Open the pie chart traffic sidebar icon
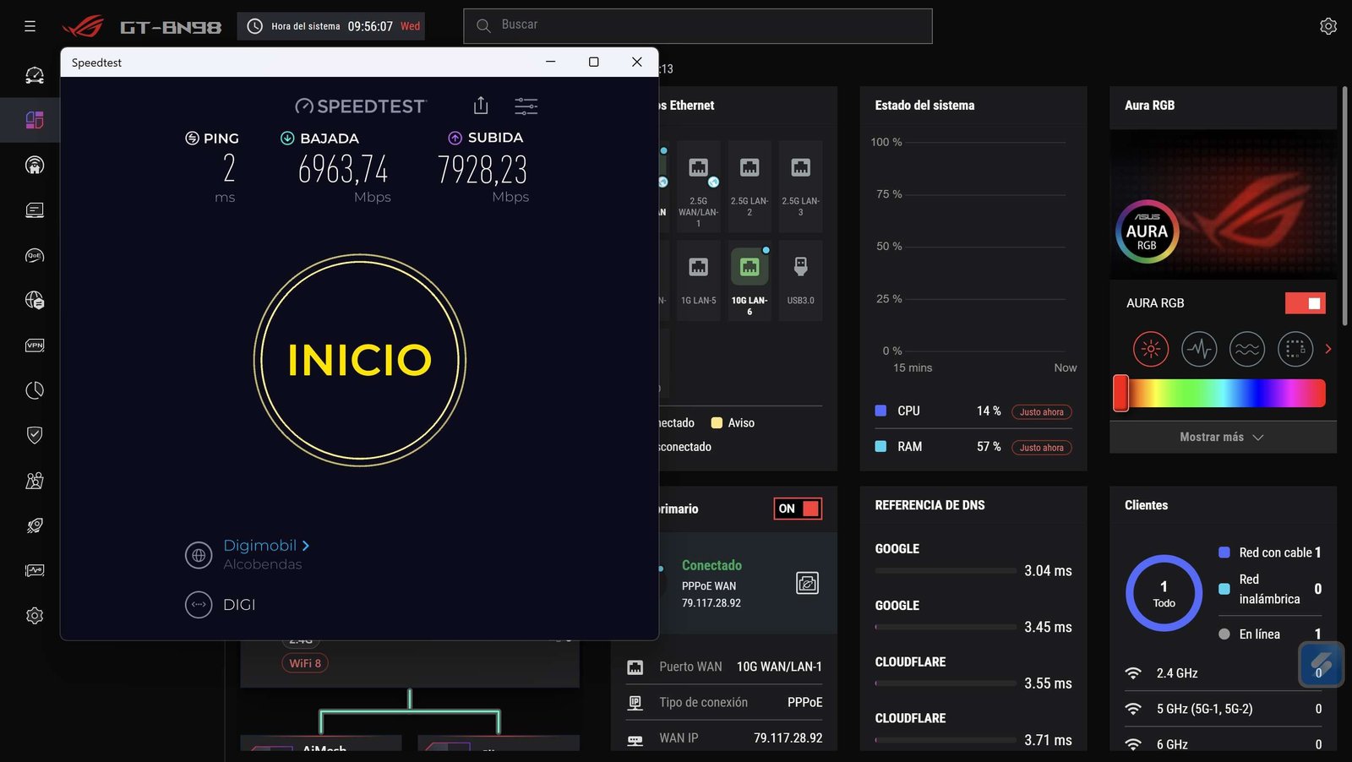1352x762 pixels. 35,390
